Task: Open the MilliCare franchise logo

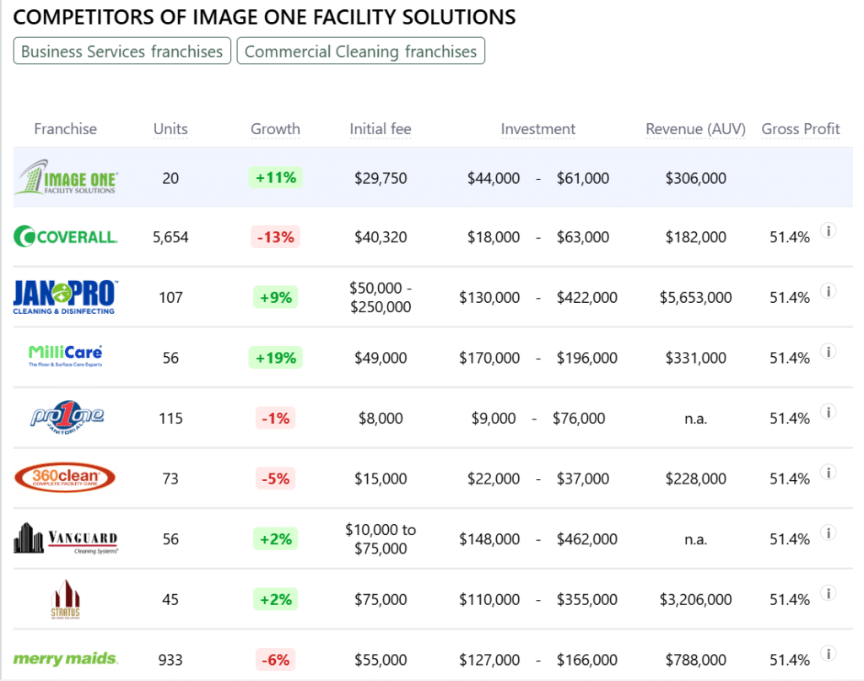Action: click(66, 356)
